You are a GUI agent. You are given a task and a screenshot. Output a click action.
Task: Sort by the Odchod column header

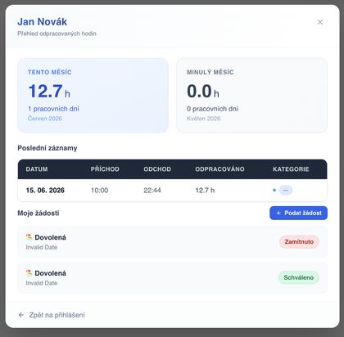point(157,169)
